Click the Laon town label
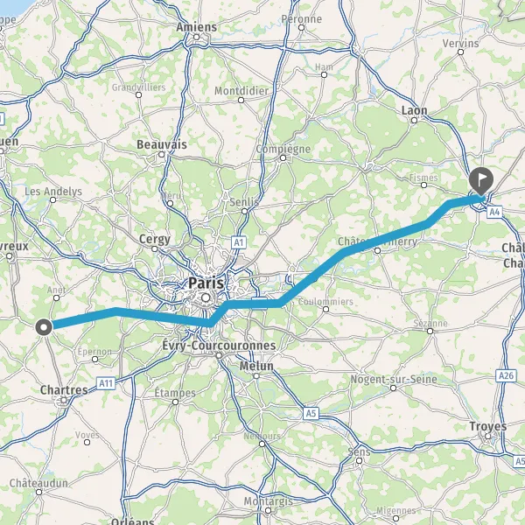The width and height of the screenshot is (525, 525). click(414, 110)
